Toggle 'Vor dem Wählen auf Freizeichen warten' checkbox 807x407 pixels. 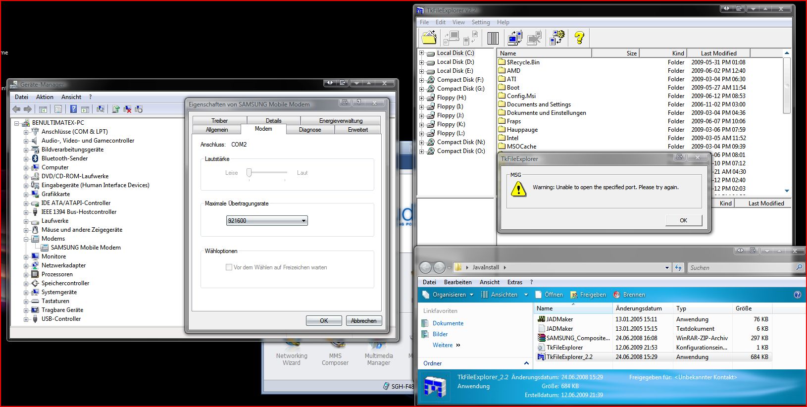(229, 267)
